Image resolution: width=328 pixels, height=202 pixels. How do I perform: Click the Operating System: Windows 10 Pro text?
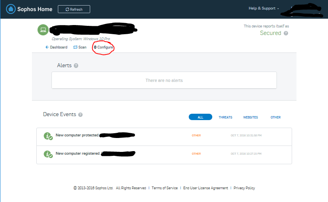point(81,39)
